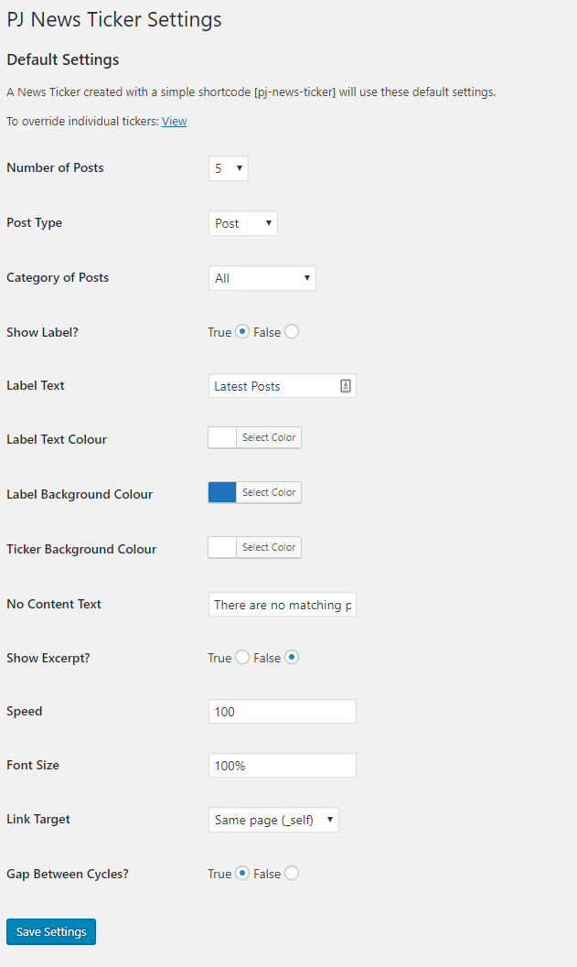The width and height of the screenshot is (577, 967).
Task: Choose False for Show Excerpt
Action: coord(292,658)
